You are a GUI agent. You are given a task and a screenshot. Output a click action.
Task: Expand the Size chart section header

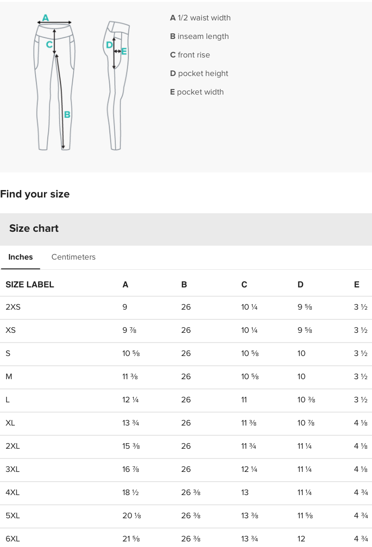pos(34,229)
